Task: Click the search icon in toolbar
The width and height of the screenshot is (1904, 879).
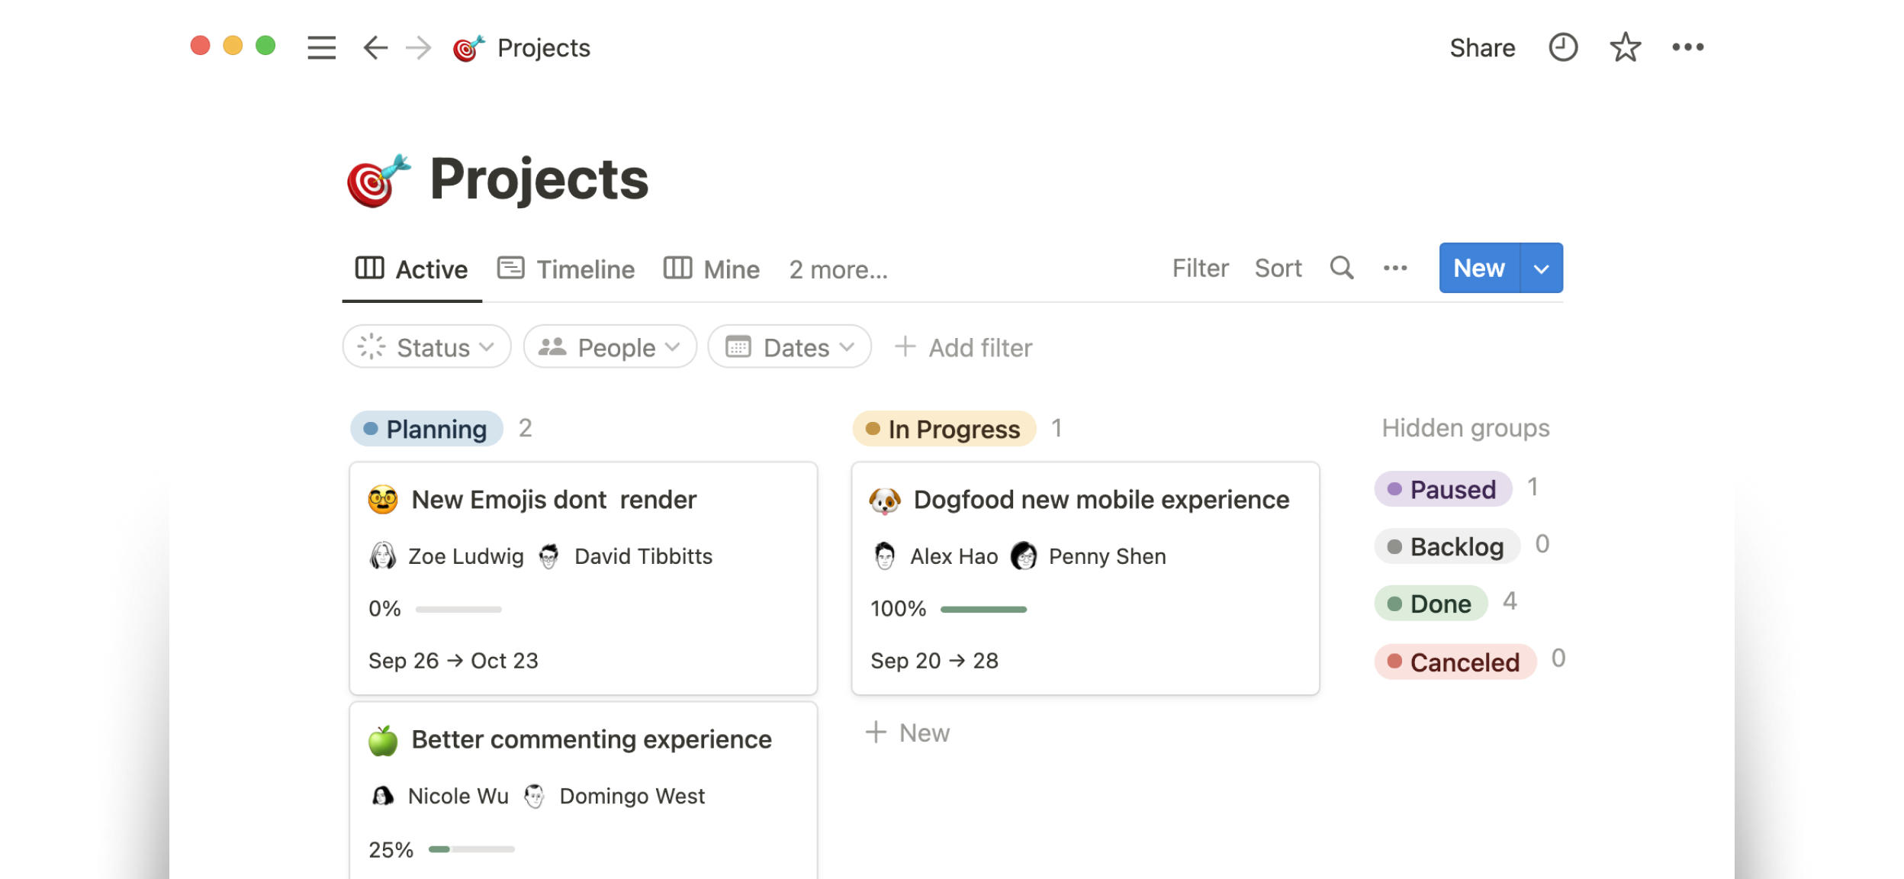Action: point(1342,269)
